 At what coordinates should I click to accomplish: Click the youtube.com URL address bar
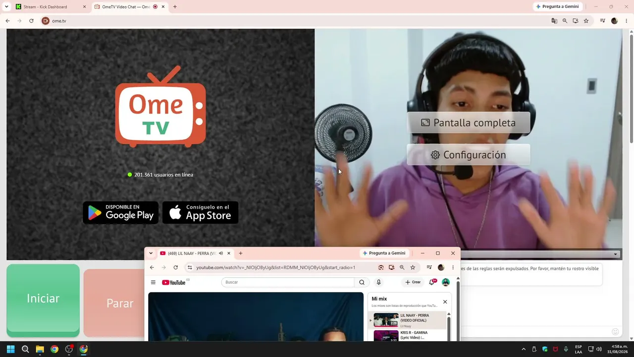point(302,267)
